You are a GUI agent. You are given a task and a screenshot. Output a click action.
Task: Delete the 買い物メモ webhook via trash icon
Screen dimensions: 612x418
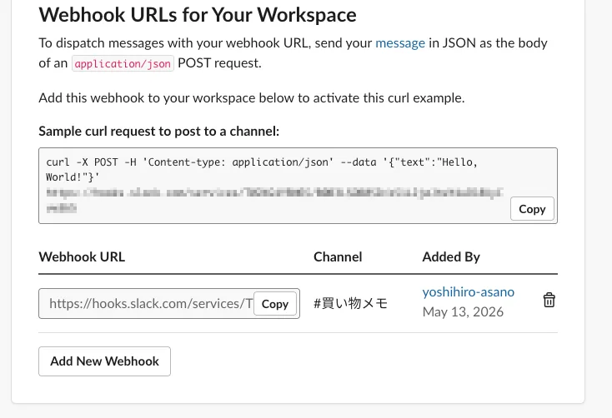(549, 300)
